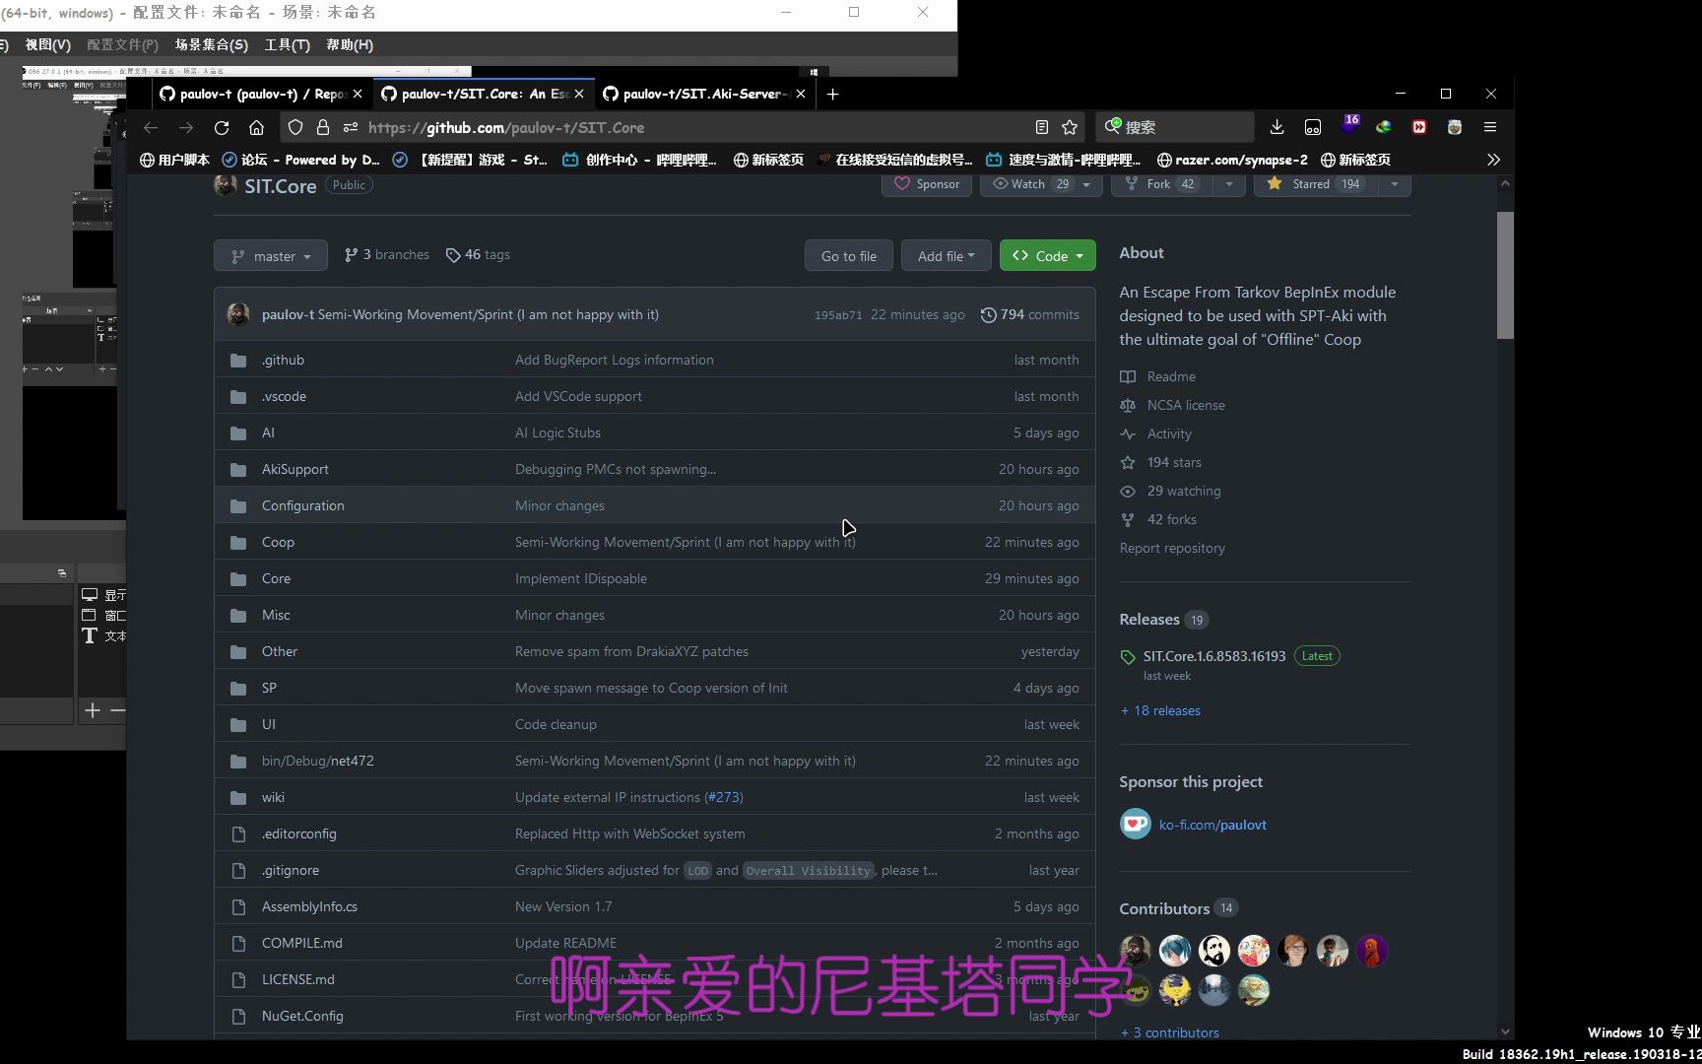Open a new browser tab
Screen dimensions: 1702x1064
[x=832, y=94]
